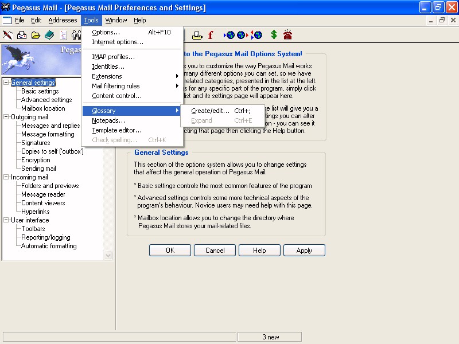
Task: Select Basic settings in the tree
Action: click(40, 91)
